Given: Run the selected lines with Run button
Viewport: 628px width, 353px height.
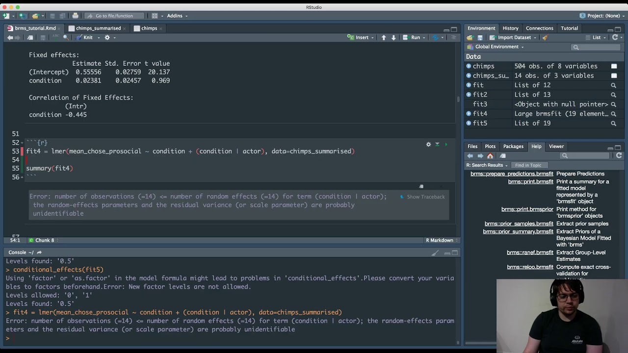Looking at the screenshot, I should (x=412, y=38).
